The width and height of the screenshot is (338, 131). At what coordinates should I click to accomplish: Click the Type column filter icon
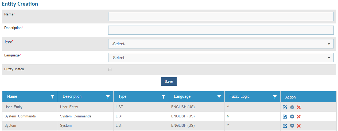[x=164, y=97]
